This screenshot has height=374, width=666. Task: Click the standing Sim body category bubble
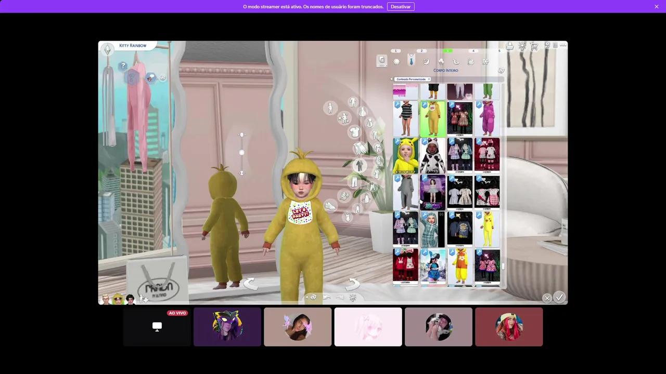(330, 108)
